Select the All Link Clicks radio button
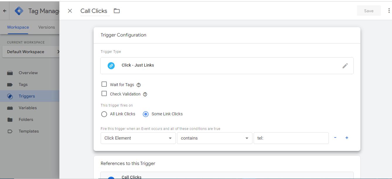 [104, 114]
